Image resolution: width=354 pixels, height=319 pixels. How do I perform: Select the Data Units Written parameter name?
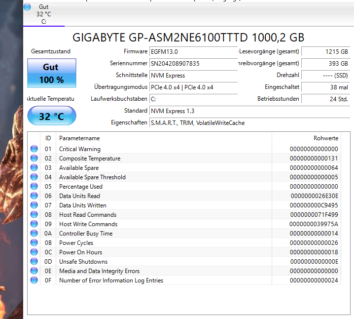[x=83, y=205]
